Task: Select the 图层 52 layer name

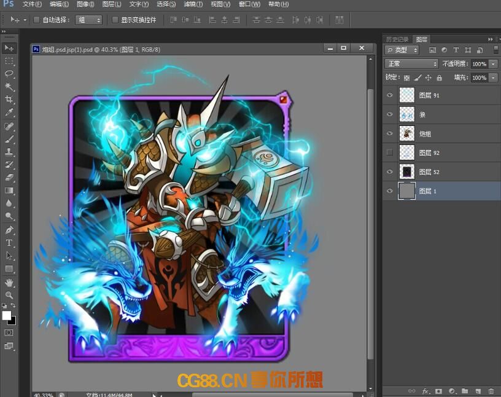Action: tap(429, 172)
